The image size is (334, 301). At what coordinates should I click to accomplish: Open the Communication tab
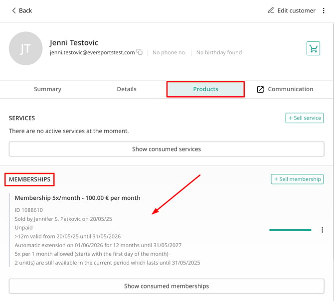point(286,89)
